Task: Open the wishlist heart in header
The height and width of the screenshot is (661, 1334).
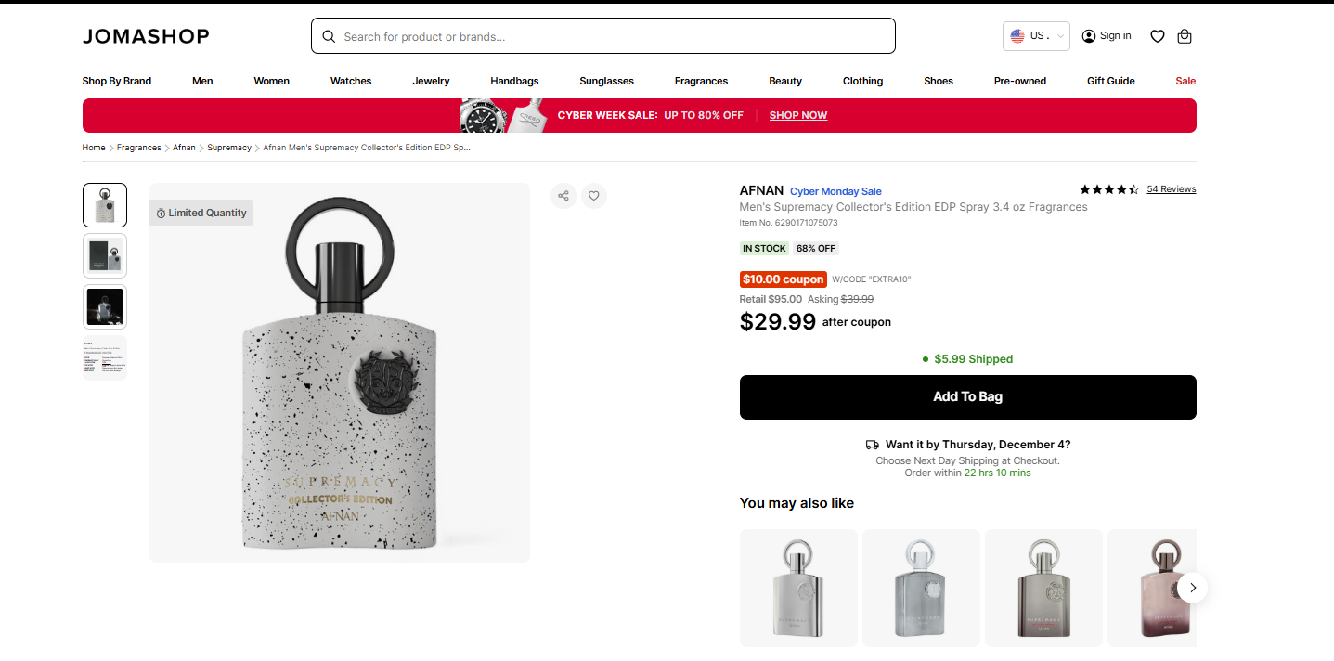Action: [x=1157, y=36]
